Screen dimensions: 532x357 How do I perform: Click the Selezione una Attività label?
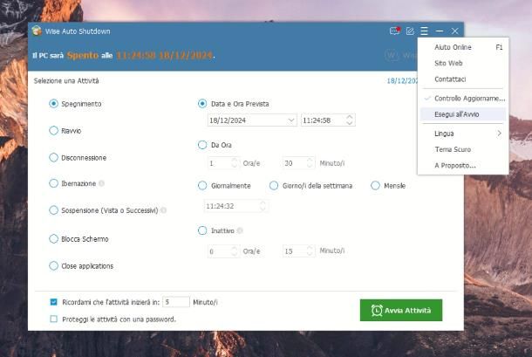pos(66,81)
